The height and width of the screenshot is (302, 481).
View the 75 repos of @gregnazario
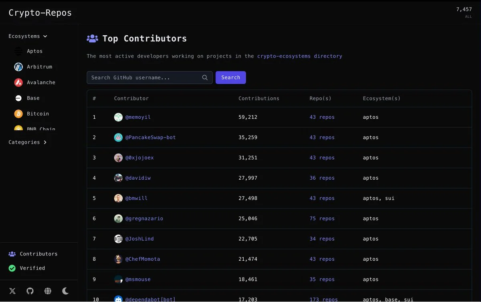click(323, 218)
